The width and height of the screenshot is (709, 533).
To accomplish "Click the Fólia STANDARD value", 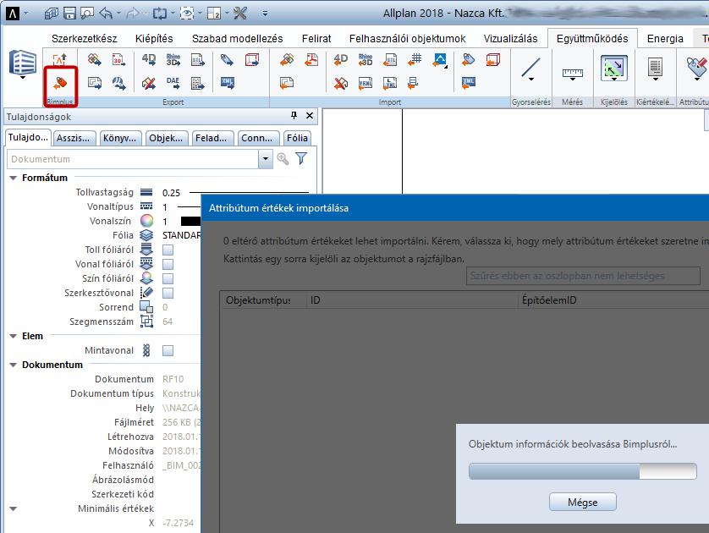I will (x=181, y=235).
